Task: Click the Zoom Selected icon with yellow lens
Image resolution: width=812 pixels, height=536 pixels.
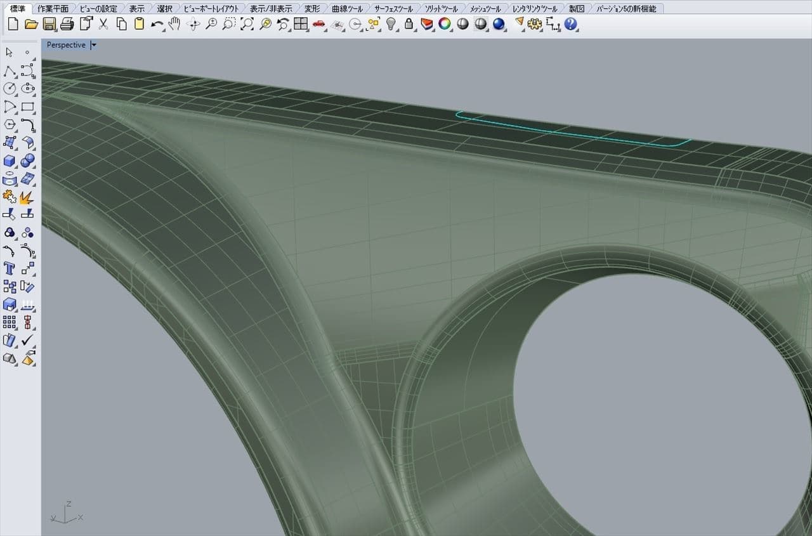Action: click(x=265, y=24)
